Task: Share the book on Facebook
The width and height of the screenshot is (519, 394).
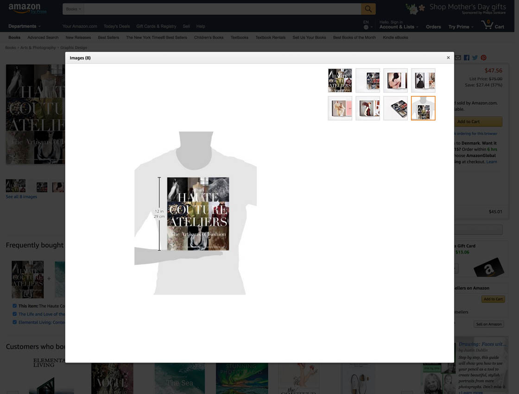Action: pyautogui.click(x=467, y=57)
